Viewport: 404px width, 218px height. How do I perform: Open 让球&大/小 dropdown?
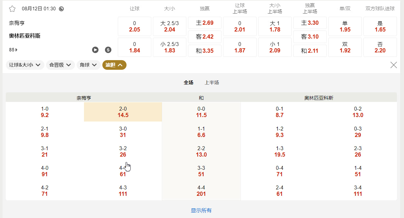click(x=25, y=65)
